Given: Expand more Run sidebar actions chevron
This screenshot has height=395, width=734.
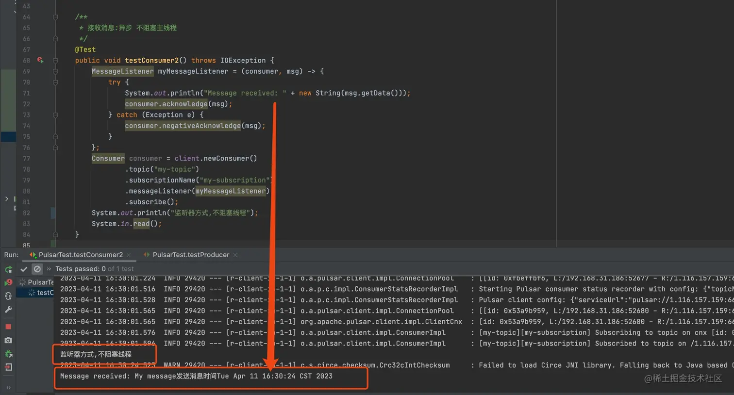Looking at the screenshot, I should click(x=8, y=387).
